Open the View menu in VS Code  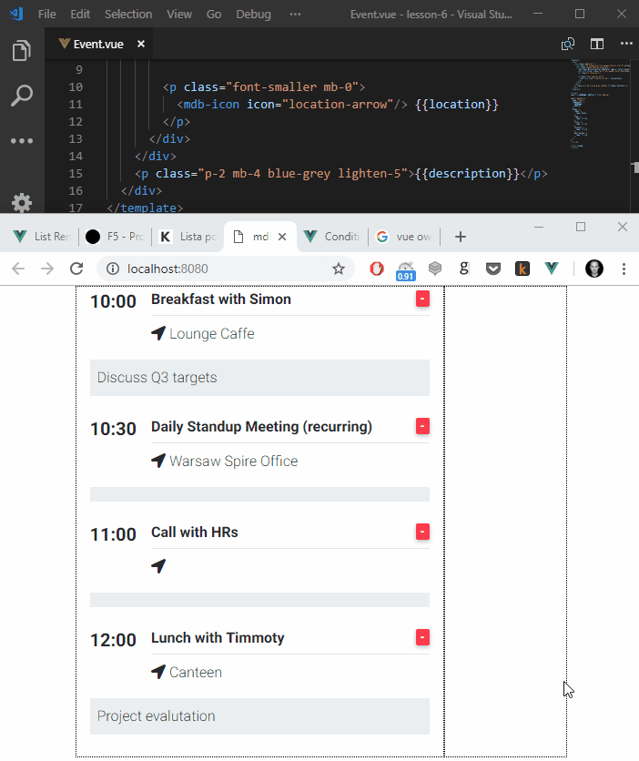(x=179, y=14)
